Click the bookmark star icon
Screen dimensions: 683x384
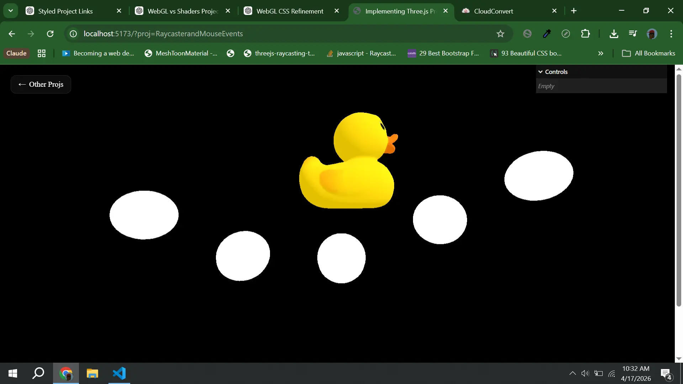coord(500,34)
